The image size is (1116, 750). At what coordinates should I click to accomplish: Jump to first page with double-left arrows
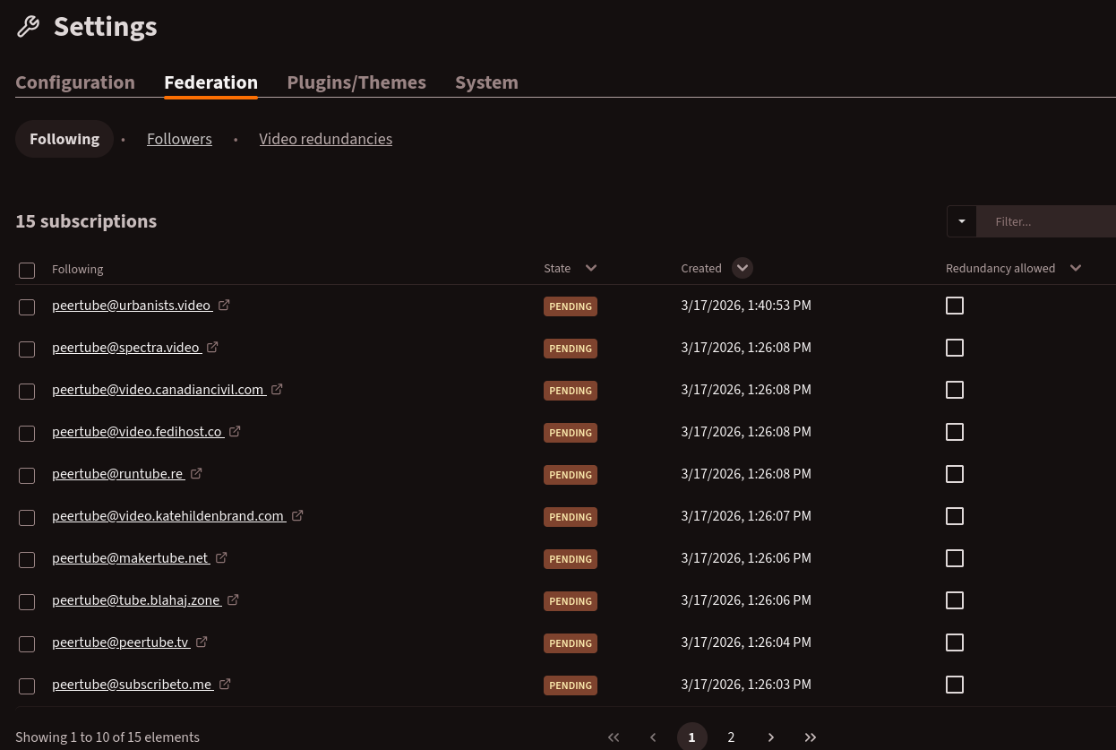(614, 737)
